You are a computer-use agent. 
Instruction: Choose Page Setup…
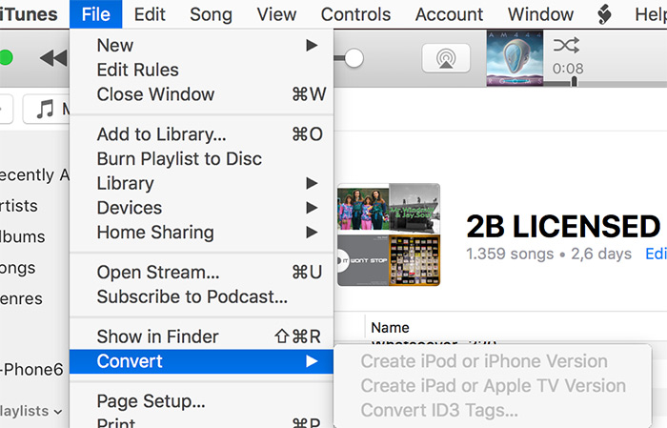[202, 401]
